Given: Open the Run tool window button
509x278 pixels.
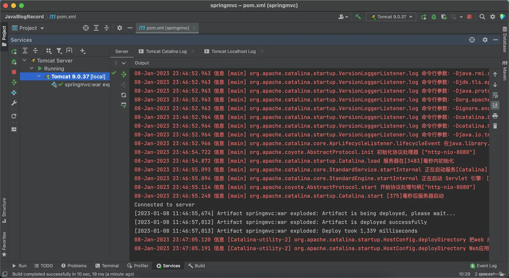Looking at the screenshot, I should [19, 266].
